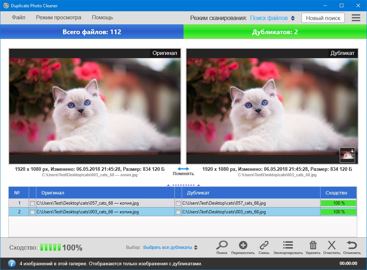Click the Связь link icon
This screenshot has height=270, width=367.
[x=264, y=245]
